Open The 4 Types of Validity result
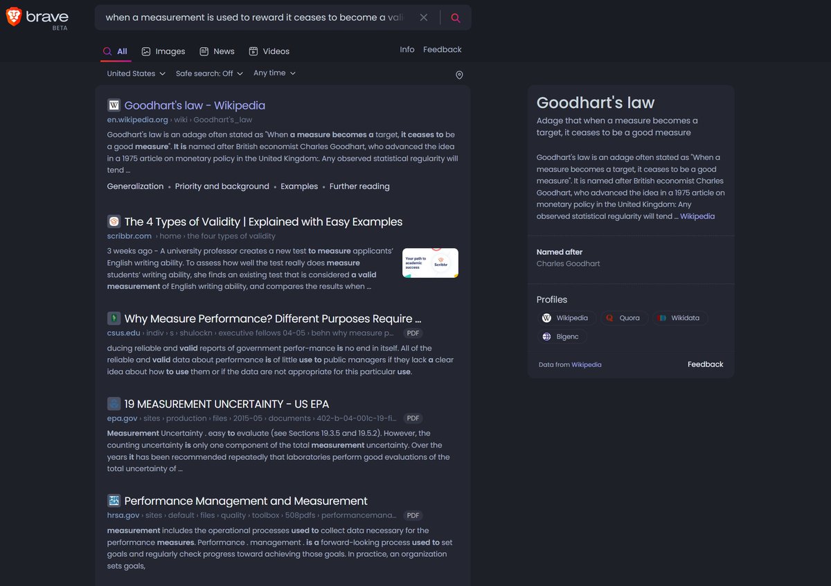Image resolution: width=831 pixels, height=586 pixels. [x=263, y=222]
